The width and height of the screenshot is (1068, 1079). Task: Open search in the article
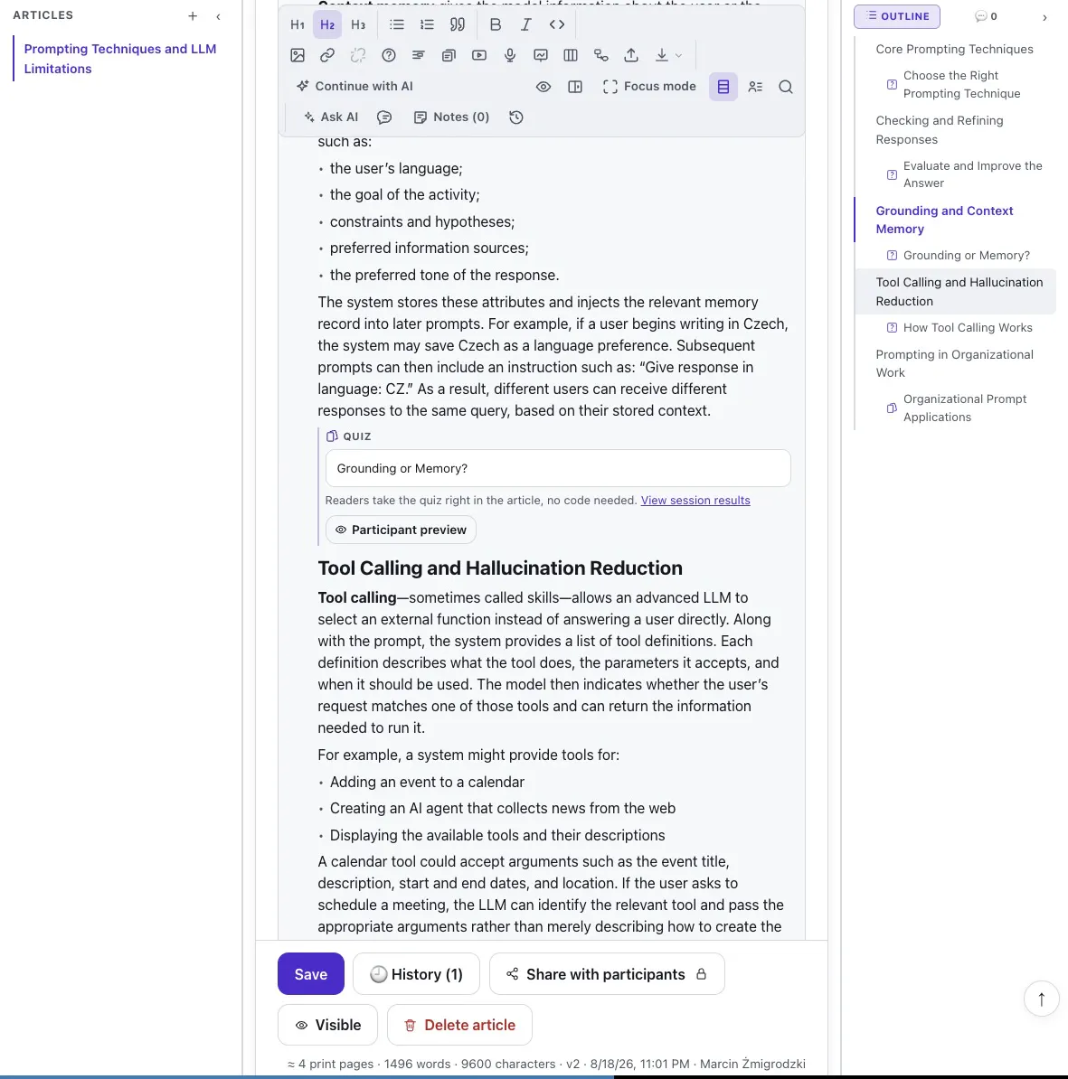[x=786, y=87]
